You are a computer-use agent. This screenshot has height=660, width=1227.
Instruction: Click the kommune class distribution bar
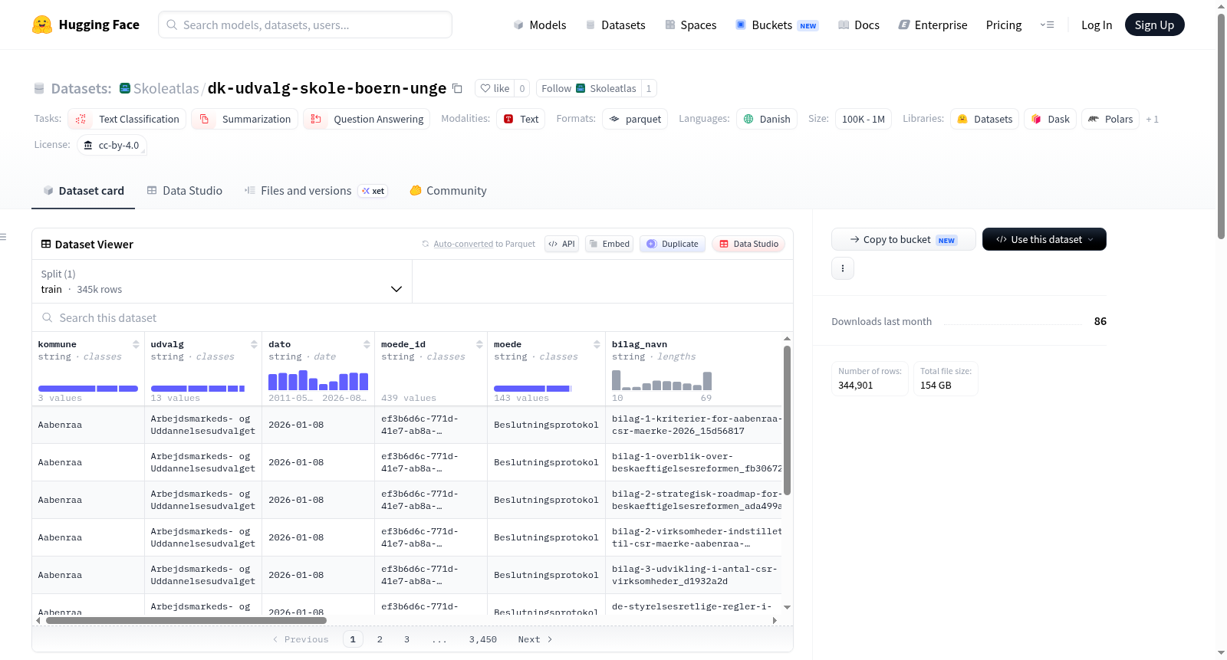[88, 389]
